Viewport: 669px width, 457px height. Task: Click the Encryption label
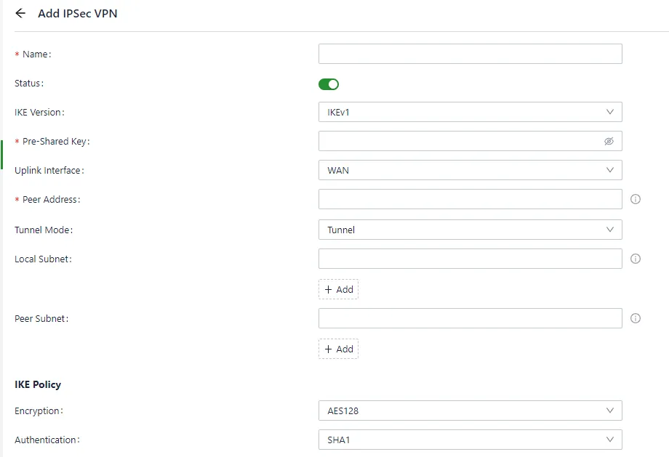(39, 411)
